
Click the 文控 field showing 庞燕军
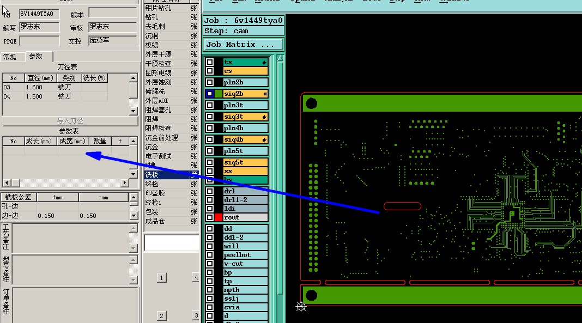click(113, 40)
